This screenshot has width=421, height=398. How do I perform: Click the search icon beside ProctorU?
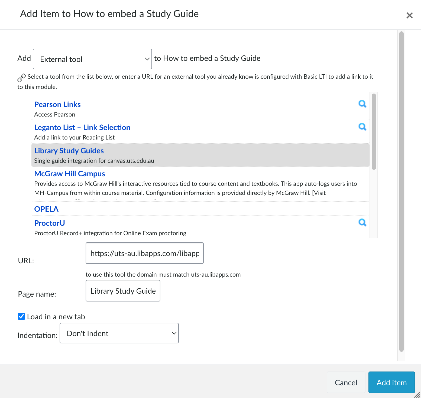pos(362,223)
